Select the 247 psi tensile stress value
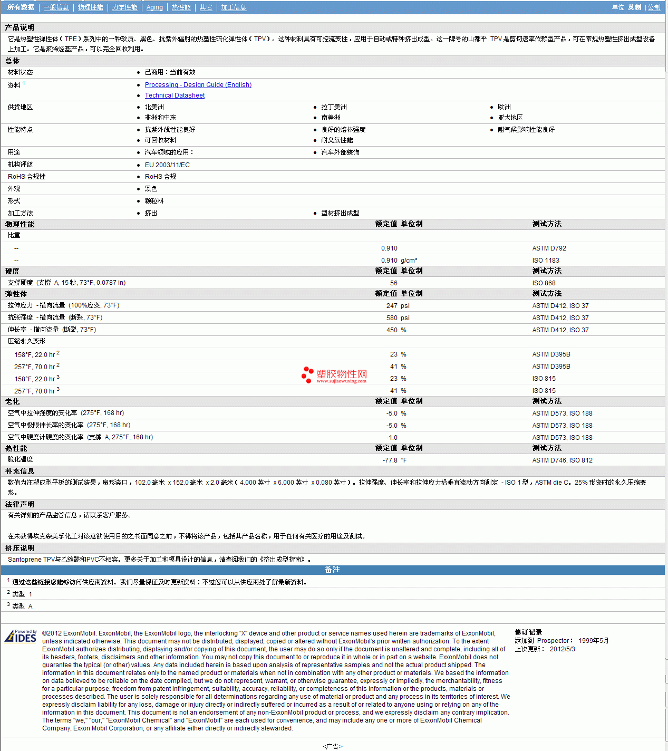The width and height of the screenshot is (668, 751). tap(398, 306)
